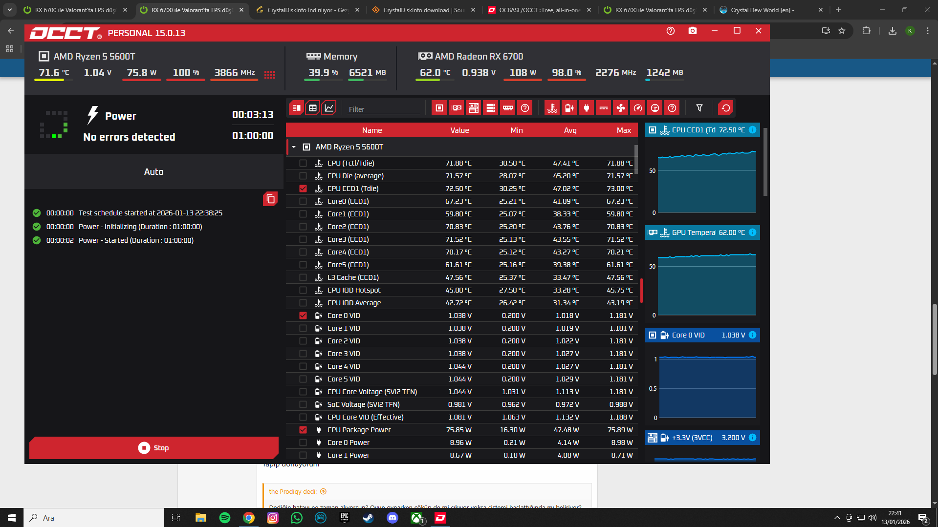Screen dimensions: 938x527
Task: Uncheck the CPU Package Power checkbox
Action: [303, 430]
